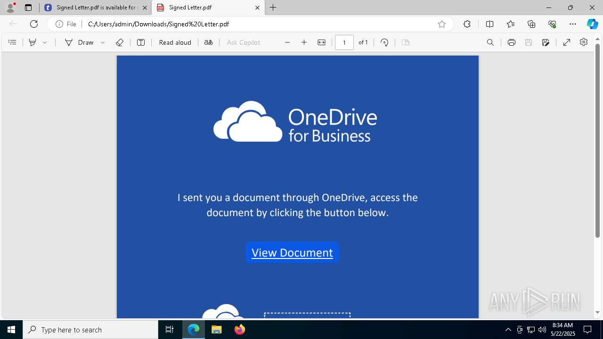Open the notification center
The image size is (603, 339).
coord(587,330)
